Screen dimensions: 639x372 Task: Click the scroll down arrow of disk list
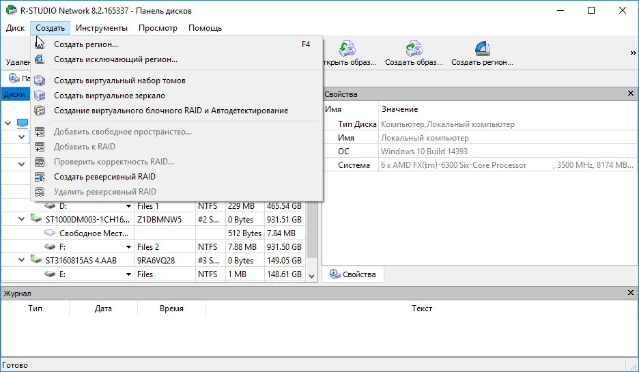tap(312, 276)
